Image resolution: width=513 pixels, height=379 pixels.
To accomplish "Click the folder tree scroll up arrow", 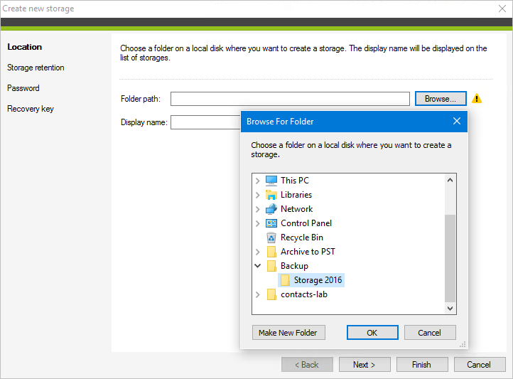I will tap(450, 180).
